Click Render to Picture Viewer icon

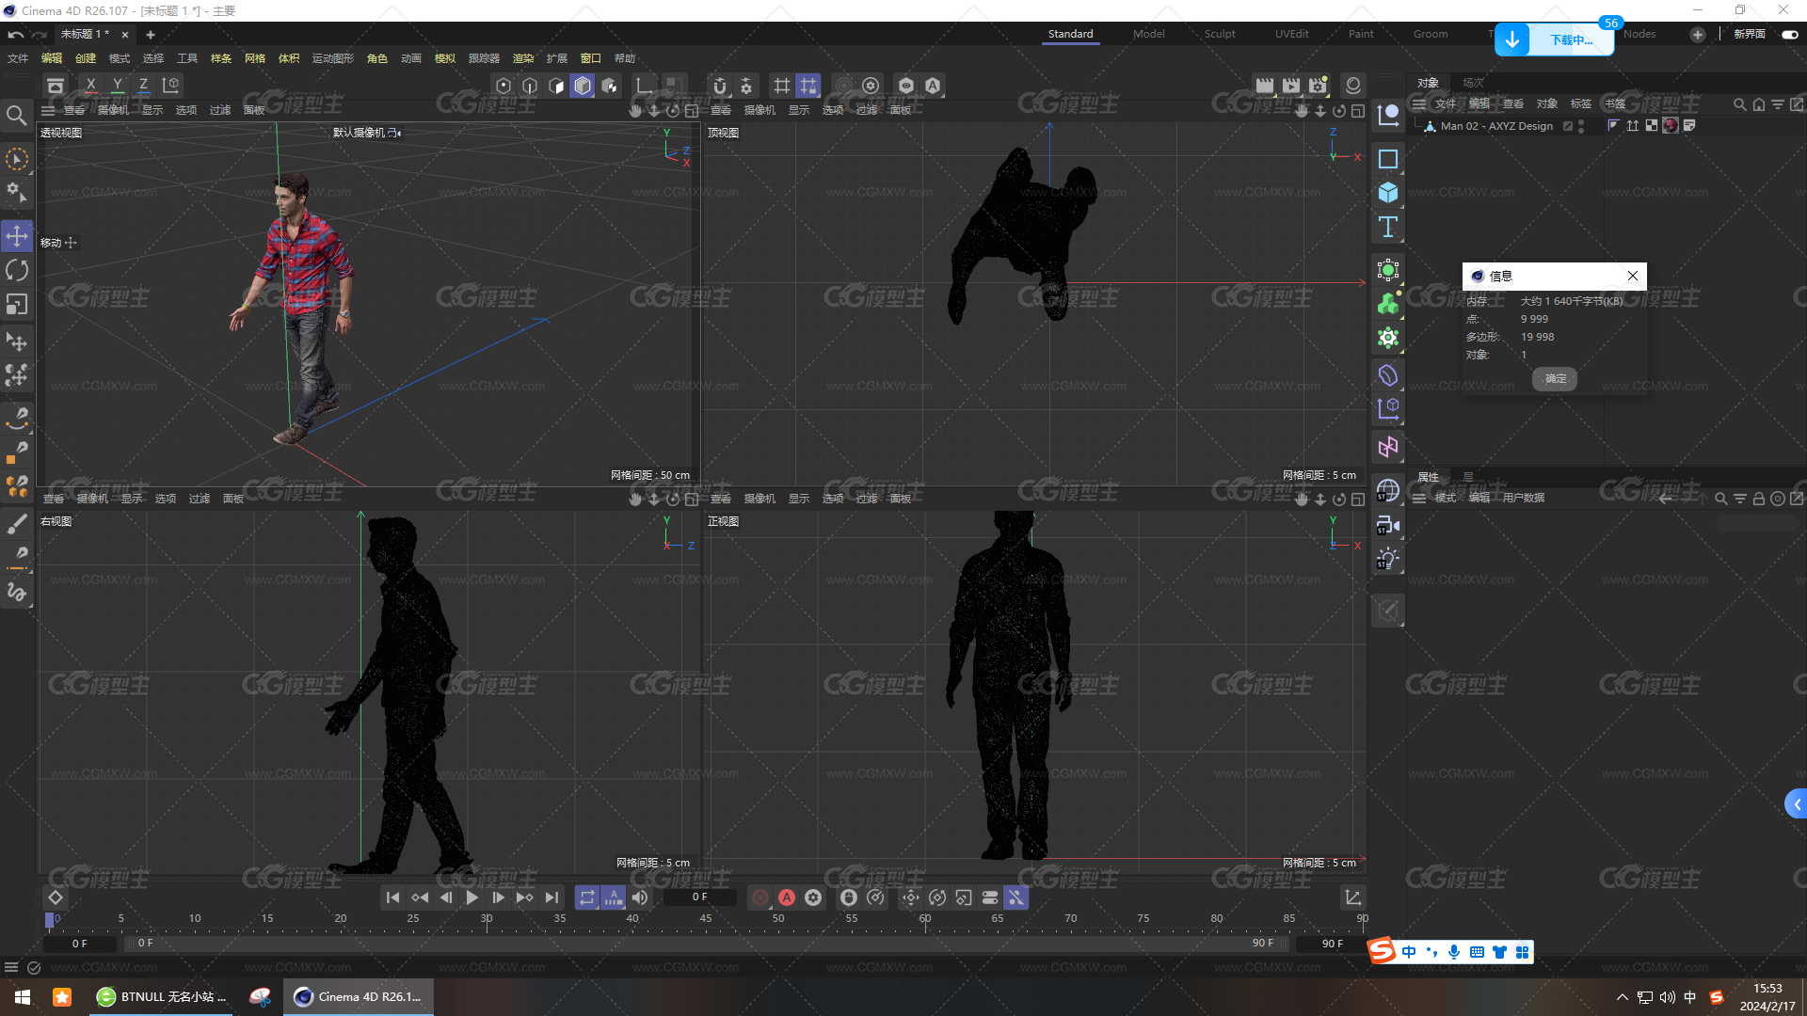[1291, 86]
